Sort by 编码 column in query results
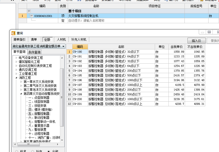 pyautogui.click(x=80, y=47)
